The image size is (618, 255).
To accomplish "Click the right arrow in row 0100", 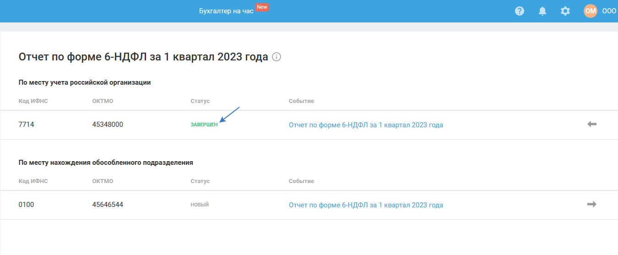I will tap(592, 204).
